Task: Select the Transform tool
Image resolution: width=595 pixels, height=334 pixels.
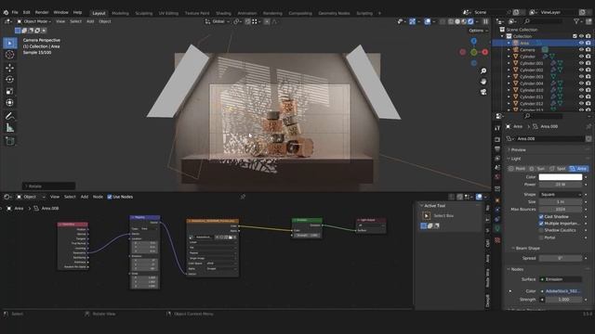Action: [x=10, y=103]
